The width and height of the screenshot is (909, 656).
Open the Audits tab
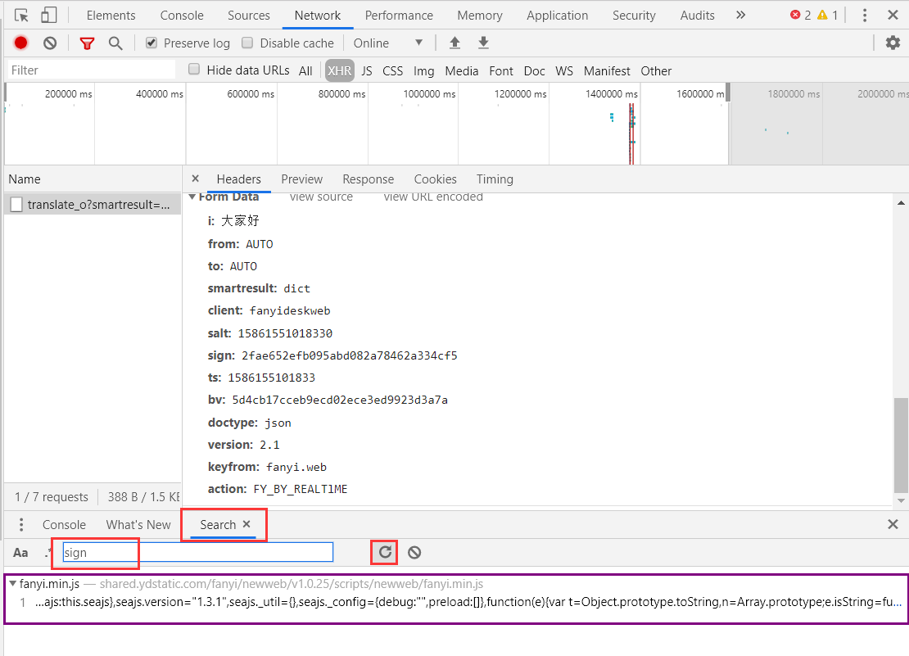[697, 16]
